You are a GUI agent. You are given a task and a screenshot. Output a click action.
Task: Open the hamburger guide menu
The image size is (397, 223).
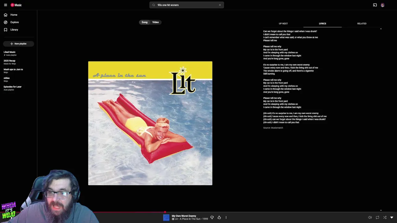pyautogui.click(x=5, y=5)
